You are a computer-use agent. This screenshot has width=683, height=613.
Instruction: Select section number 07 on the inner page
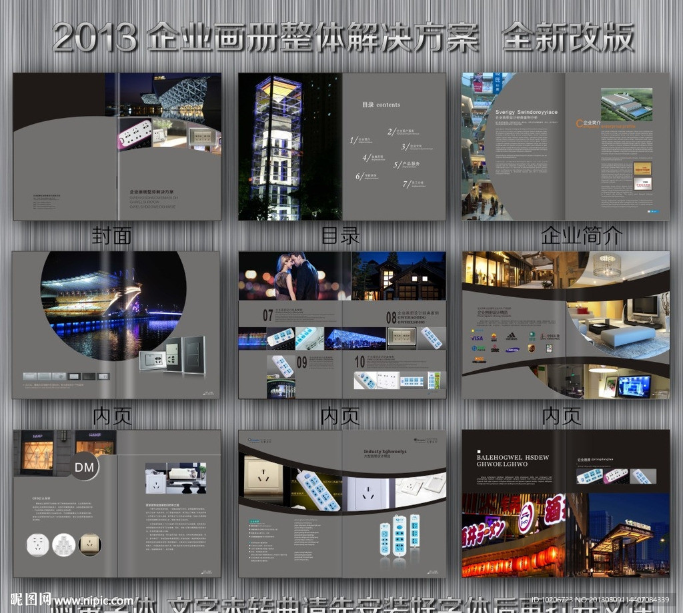tap(267, 315)
